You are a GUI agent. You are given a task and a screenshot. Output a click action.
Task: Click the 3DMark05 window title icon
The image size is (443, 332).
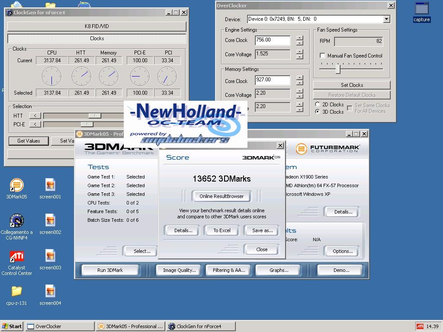coord(80,134)
